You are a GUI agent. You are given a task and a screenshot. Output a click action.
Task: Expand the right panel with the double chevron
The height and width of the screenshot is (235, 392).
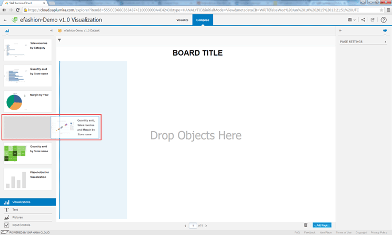pyautogui.click(x=340, y=30)
